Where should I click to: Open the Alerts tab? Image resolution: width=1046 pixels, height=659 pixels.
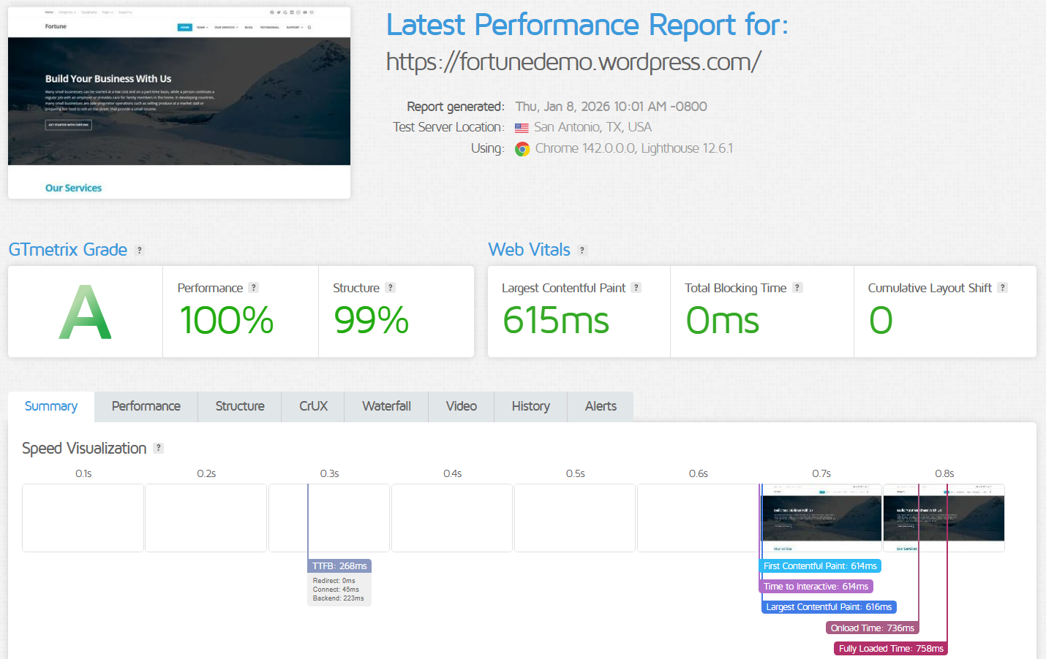[601, 406]
